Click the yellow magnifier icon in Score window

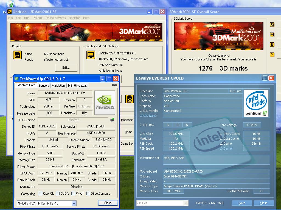272,55
